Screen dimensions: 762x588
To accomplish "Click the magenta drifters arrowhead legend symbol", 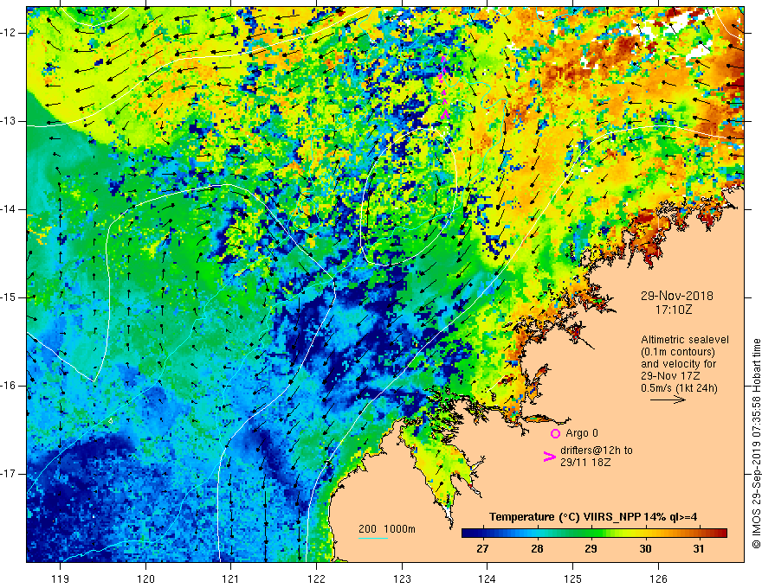I will point(550,457).
